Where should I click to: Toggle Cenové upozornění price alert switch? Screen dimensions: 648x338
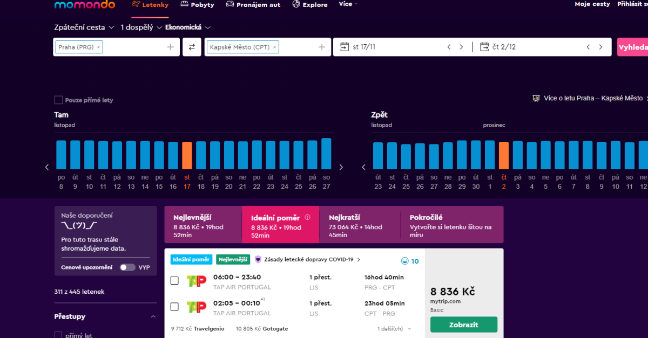click(127, 267)
